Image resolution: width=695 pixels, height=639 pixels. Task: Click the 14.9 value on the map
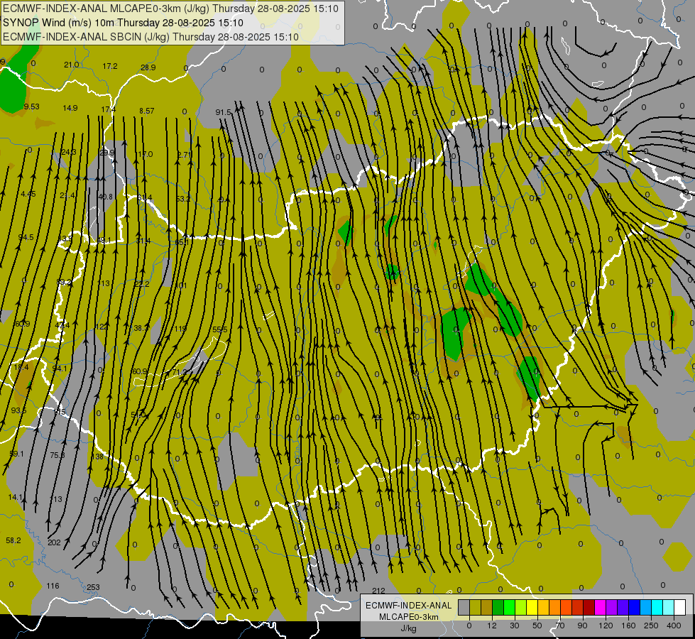tap(70, 108)
